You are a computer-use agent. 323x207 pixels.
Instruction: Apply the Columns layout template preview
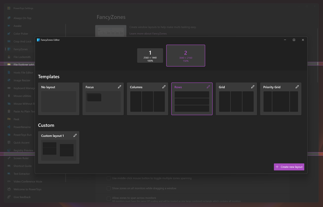(x=148, y=102)
